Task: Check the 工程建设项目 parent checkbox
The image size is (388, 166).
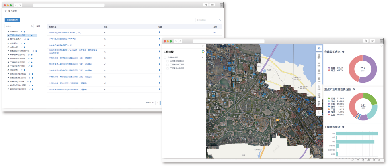Action: click(165, 57)
